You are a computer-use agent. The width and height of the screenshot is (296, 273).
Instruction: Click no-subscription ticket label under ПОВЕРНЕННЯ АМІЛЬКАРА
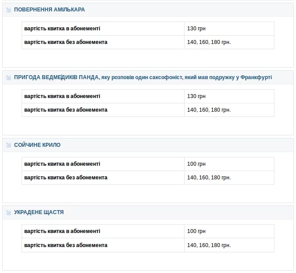pyautogui.click(x=66, y=42)
